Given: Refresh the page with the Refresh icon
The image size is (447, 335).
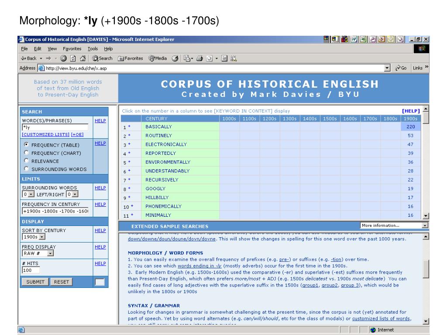Looking at the screenshot, I should point(73,58).
